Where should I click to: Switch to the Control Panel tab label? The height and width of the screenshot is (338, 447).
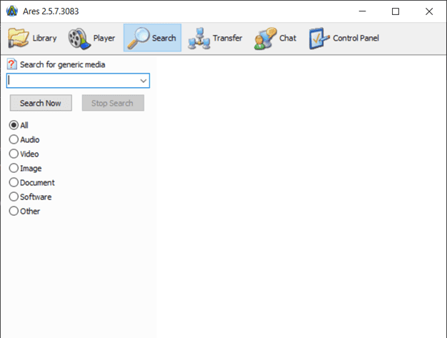pos(356,38)
